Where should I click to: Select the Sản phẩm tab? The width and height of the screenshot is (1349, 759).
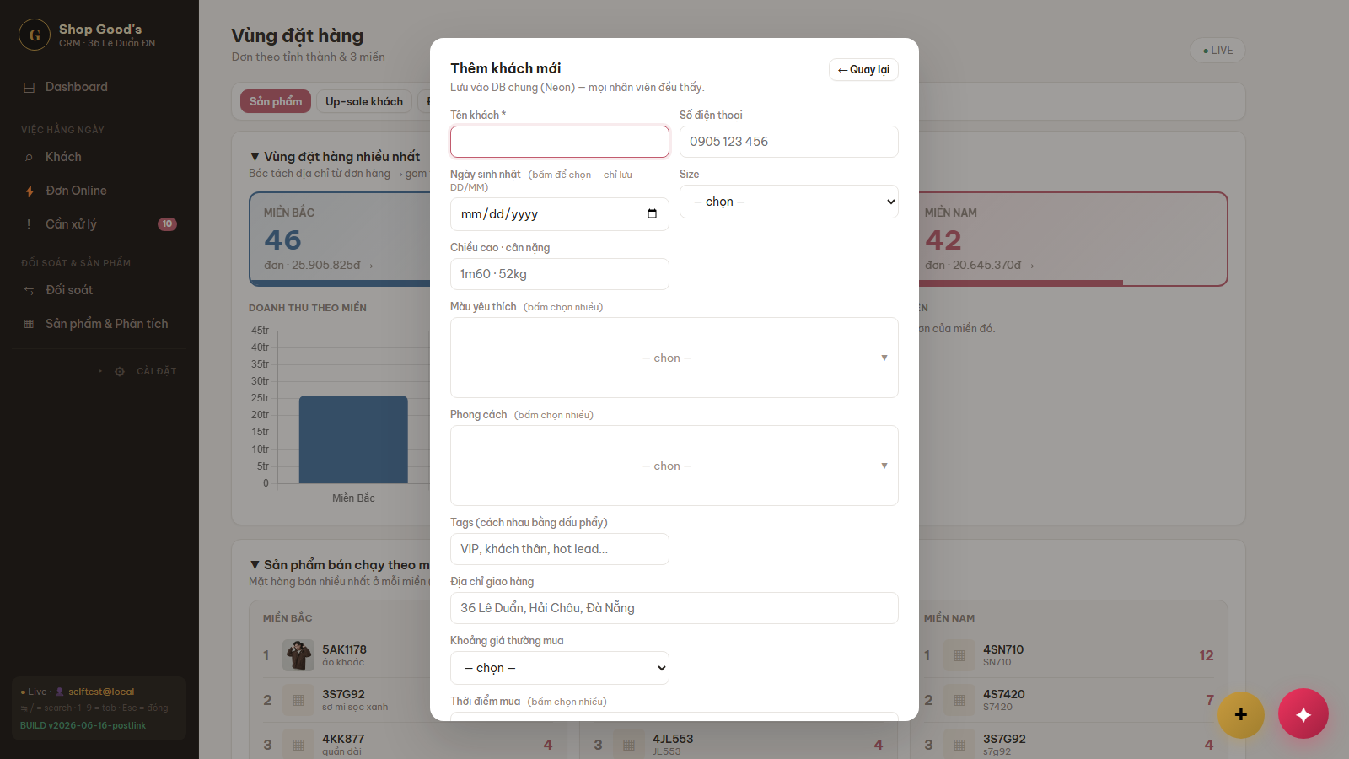(x=276, y=101)
